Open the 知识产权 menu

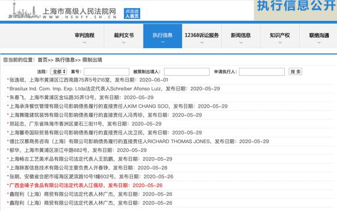pos(280,36)
